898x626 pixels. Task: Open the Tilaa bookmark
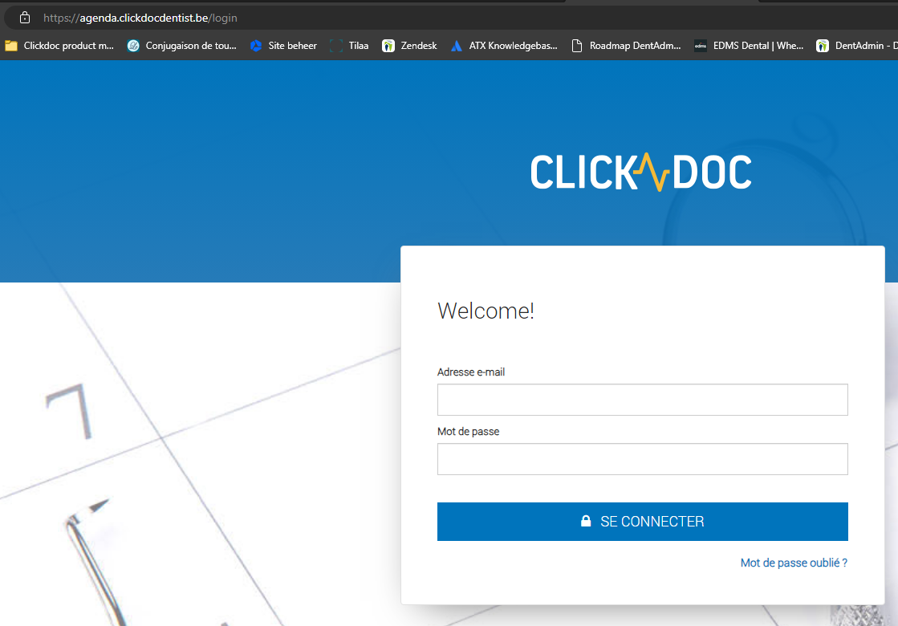(351, 46)
